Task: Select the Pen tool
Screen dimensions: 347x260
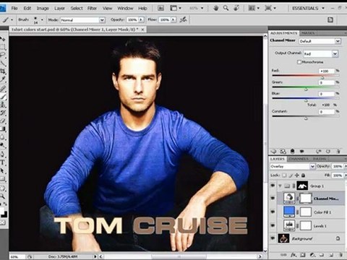Action: (x=3, y=154)
